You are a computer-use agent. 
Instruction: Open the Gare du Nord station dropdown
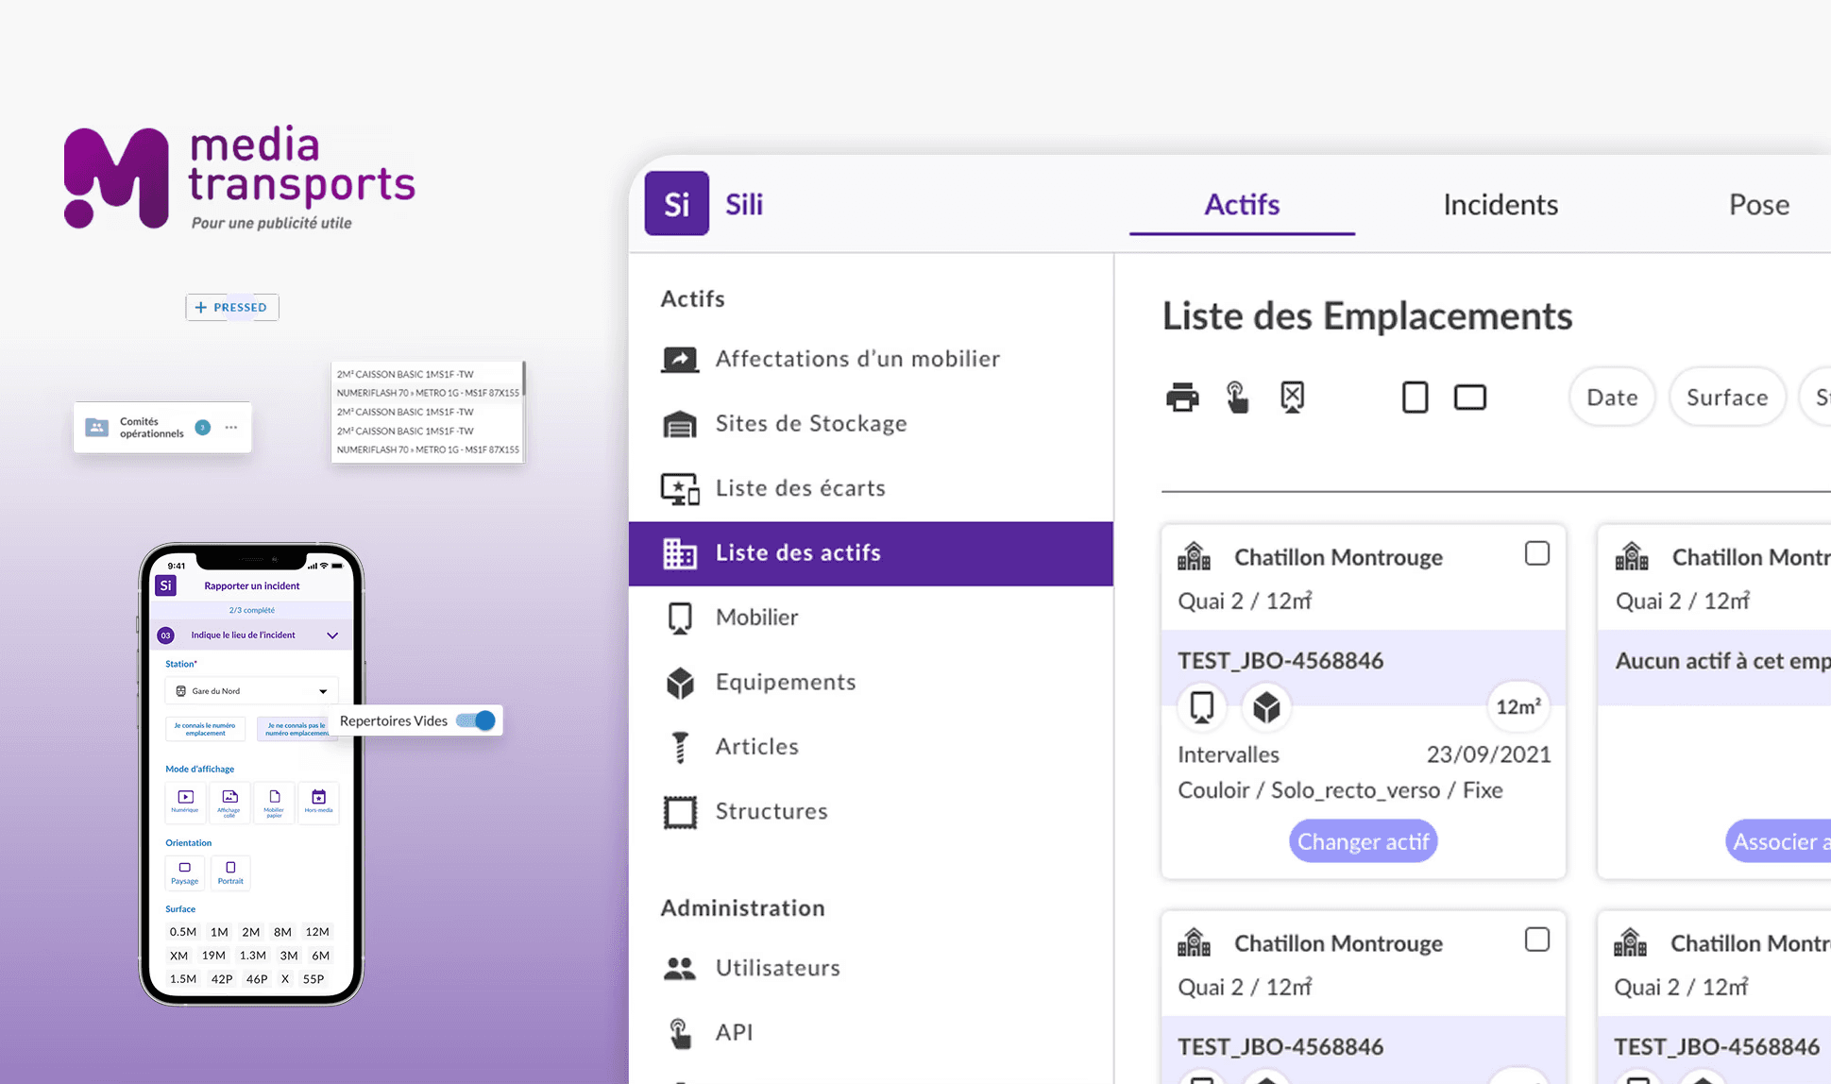pyautogui.click(x=251, y=691)
